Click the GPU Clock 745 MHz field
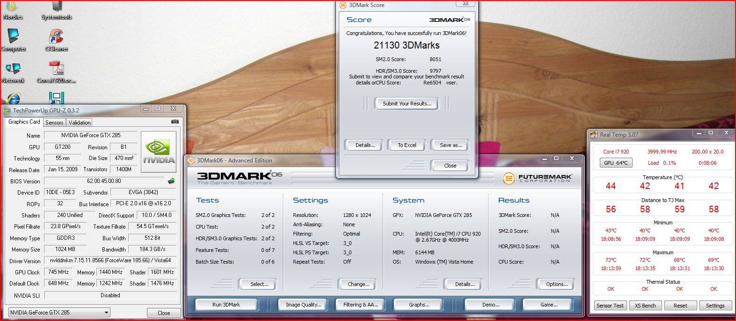Screen dimensions: 736x321 pos(58,272)
